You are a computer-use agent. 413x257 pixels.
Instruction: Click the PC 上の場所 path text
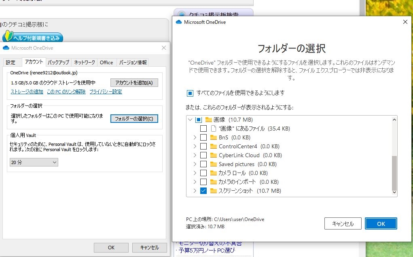[225, 219]
